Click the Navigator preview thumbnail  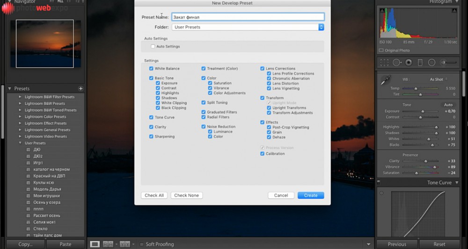coord(46,44)
